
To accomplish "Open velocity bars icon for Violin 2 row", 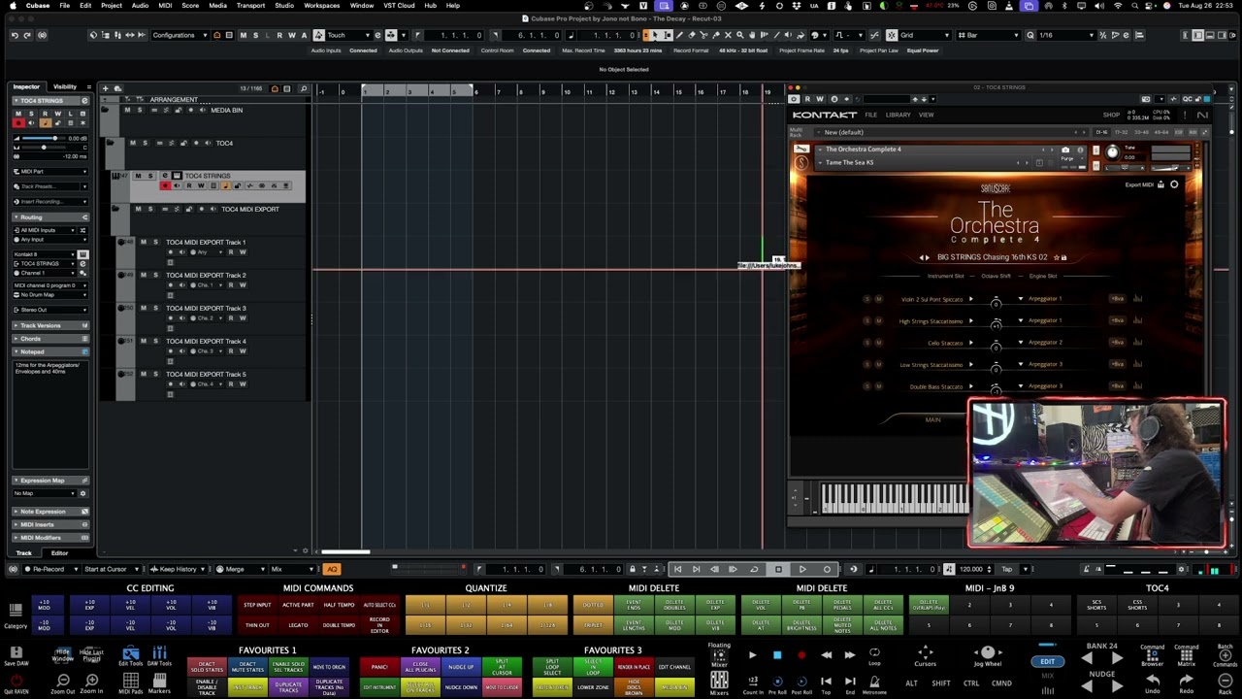I will point(1137,299).
